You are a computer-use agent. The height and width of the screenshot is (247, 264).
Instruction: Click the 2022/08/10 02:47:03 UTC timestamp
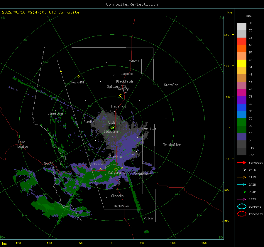41,12
